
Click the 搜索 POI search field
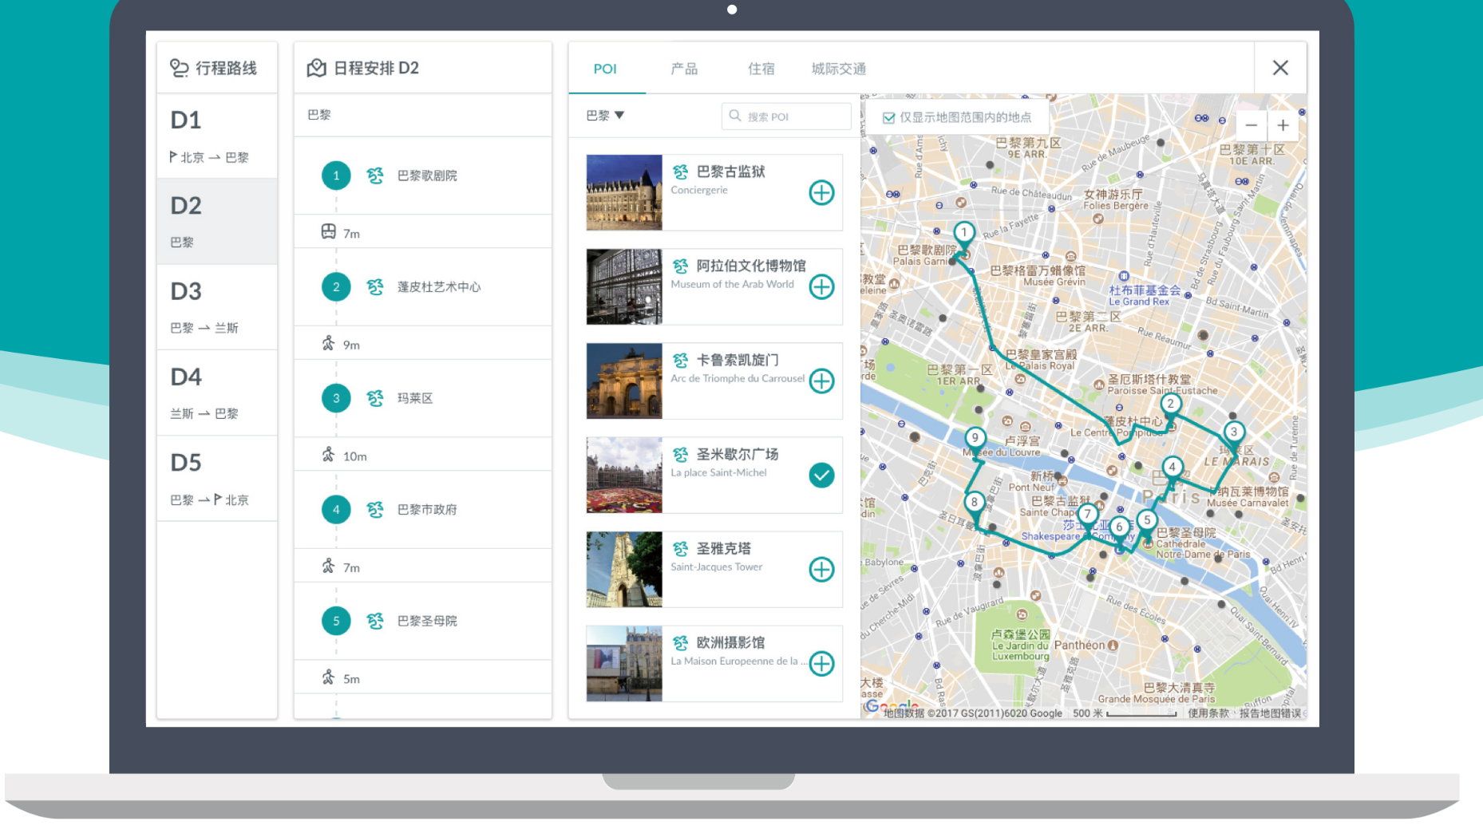point(786,116)
